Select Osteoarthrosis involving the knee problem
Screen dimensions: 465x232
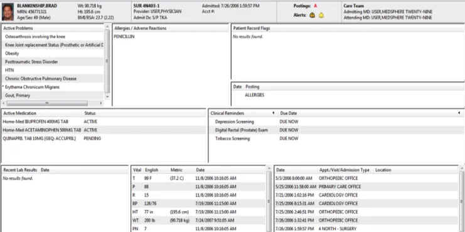coord(53,37)
